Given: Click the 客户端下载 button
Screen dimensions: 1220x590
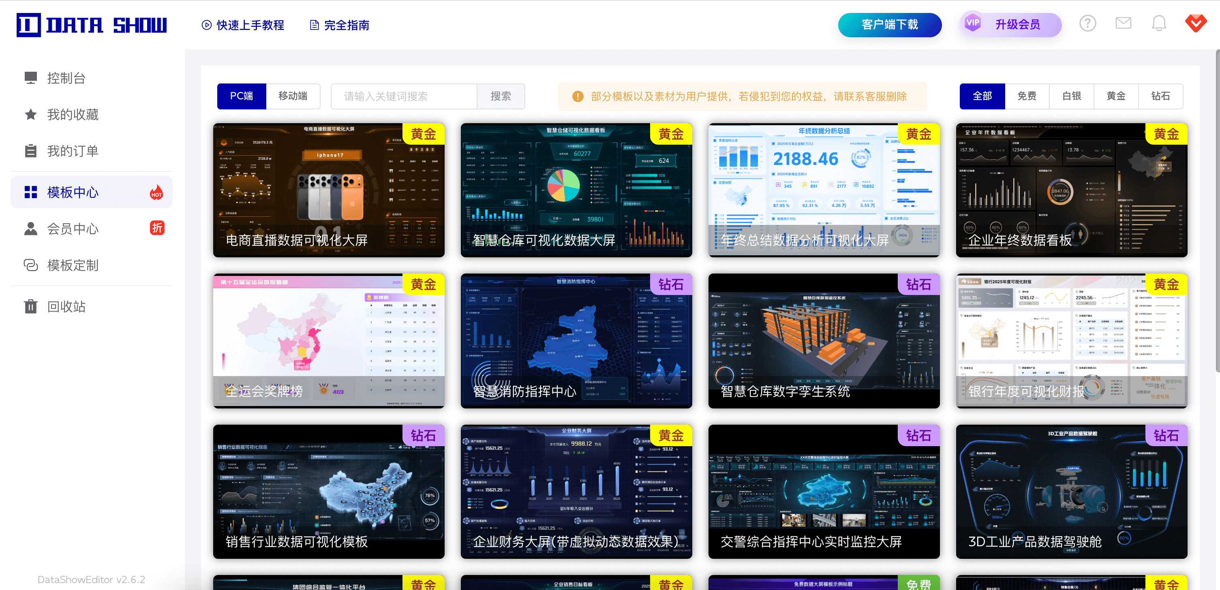Looking at the screenshot, I should point(889,25).
